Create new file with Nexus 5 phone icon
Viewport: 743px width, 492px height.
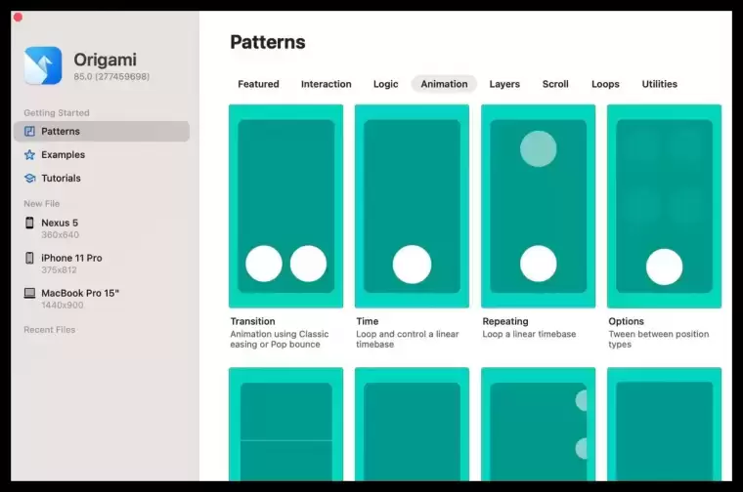pyautogui.click(x=29, y=223)
